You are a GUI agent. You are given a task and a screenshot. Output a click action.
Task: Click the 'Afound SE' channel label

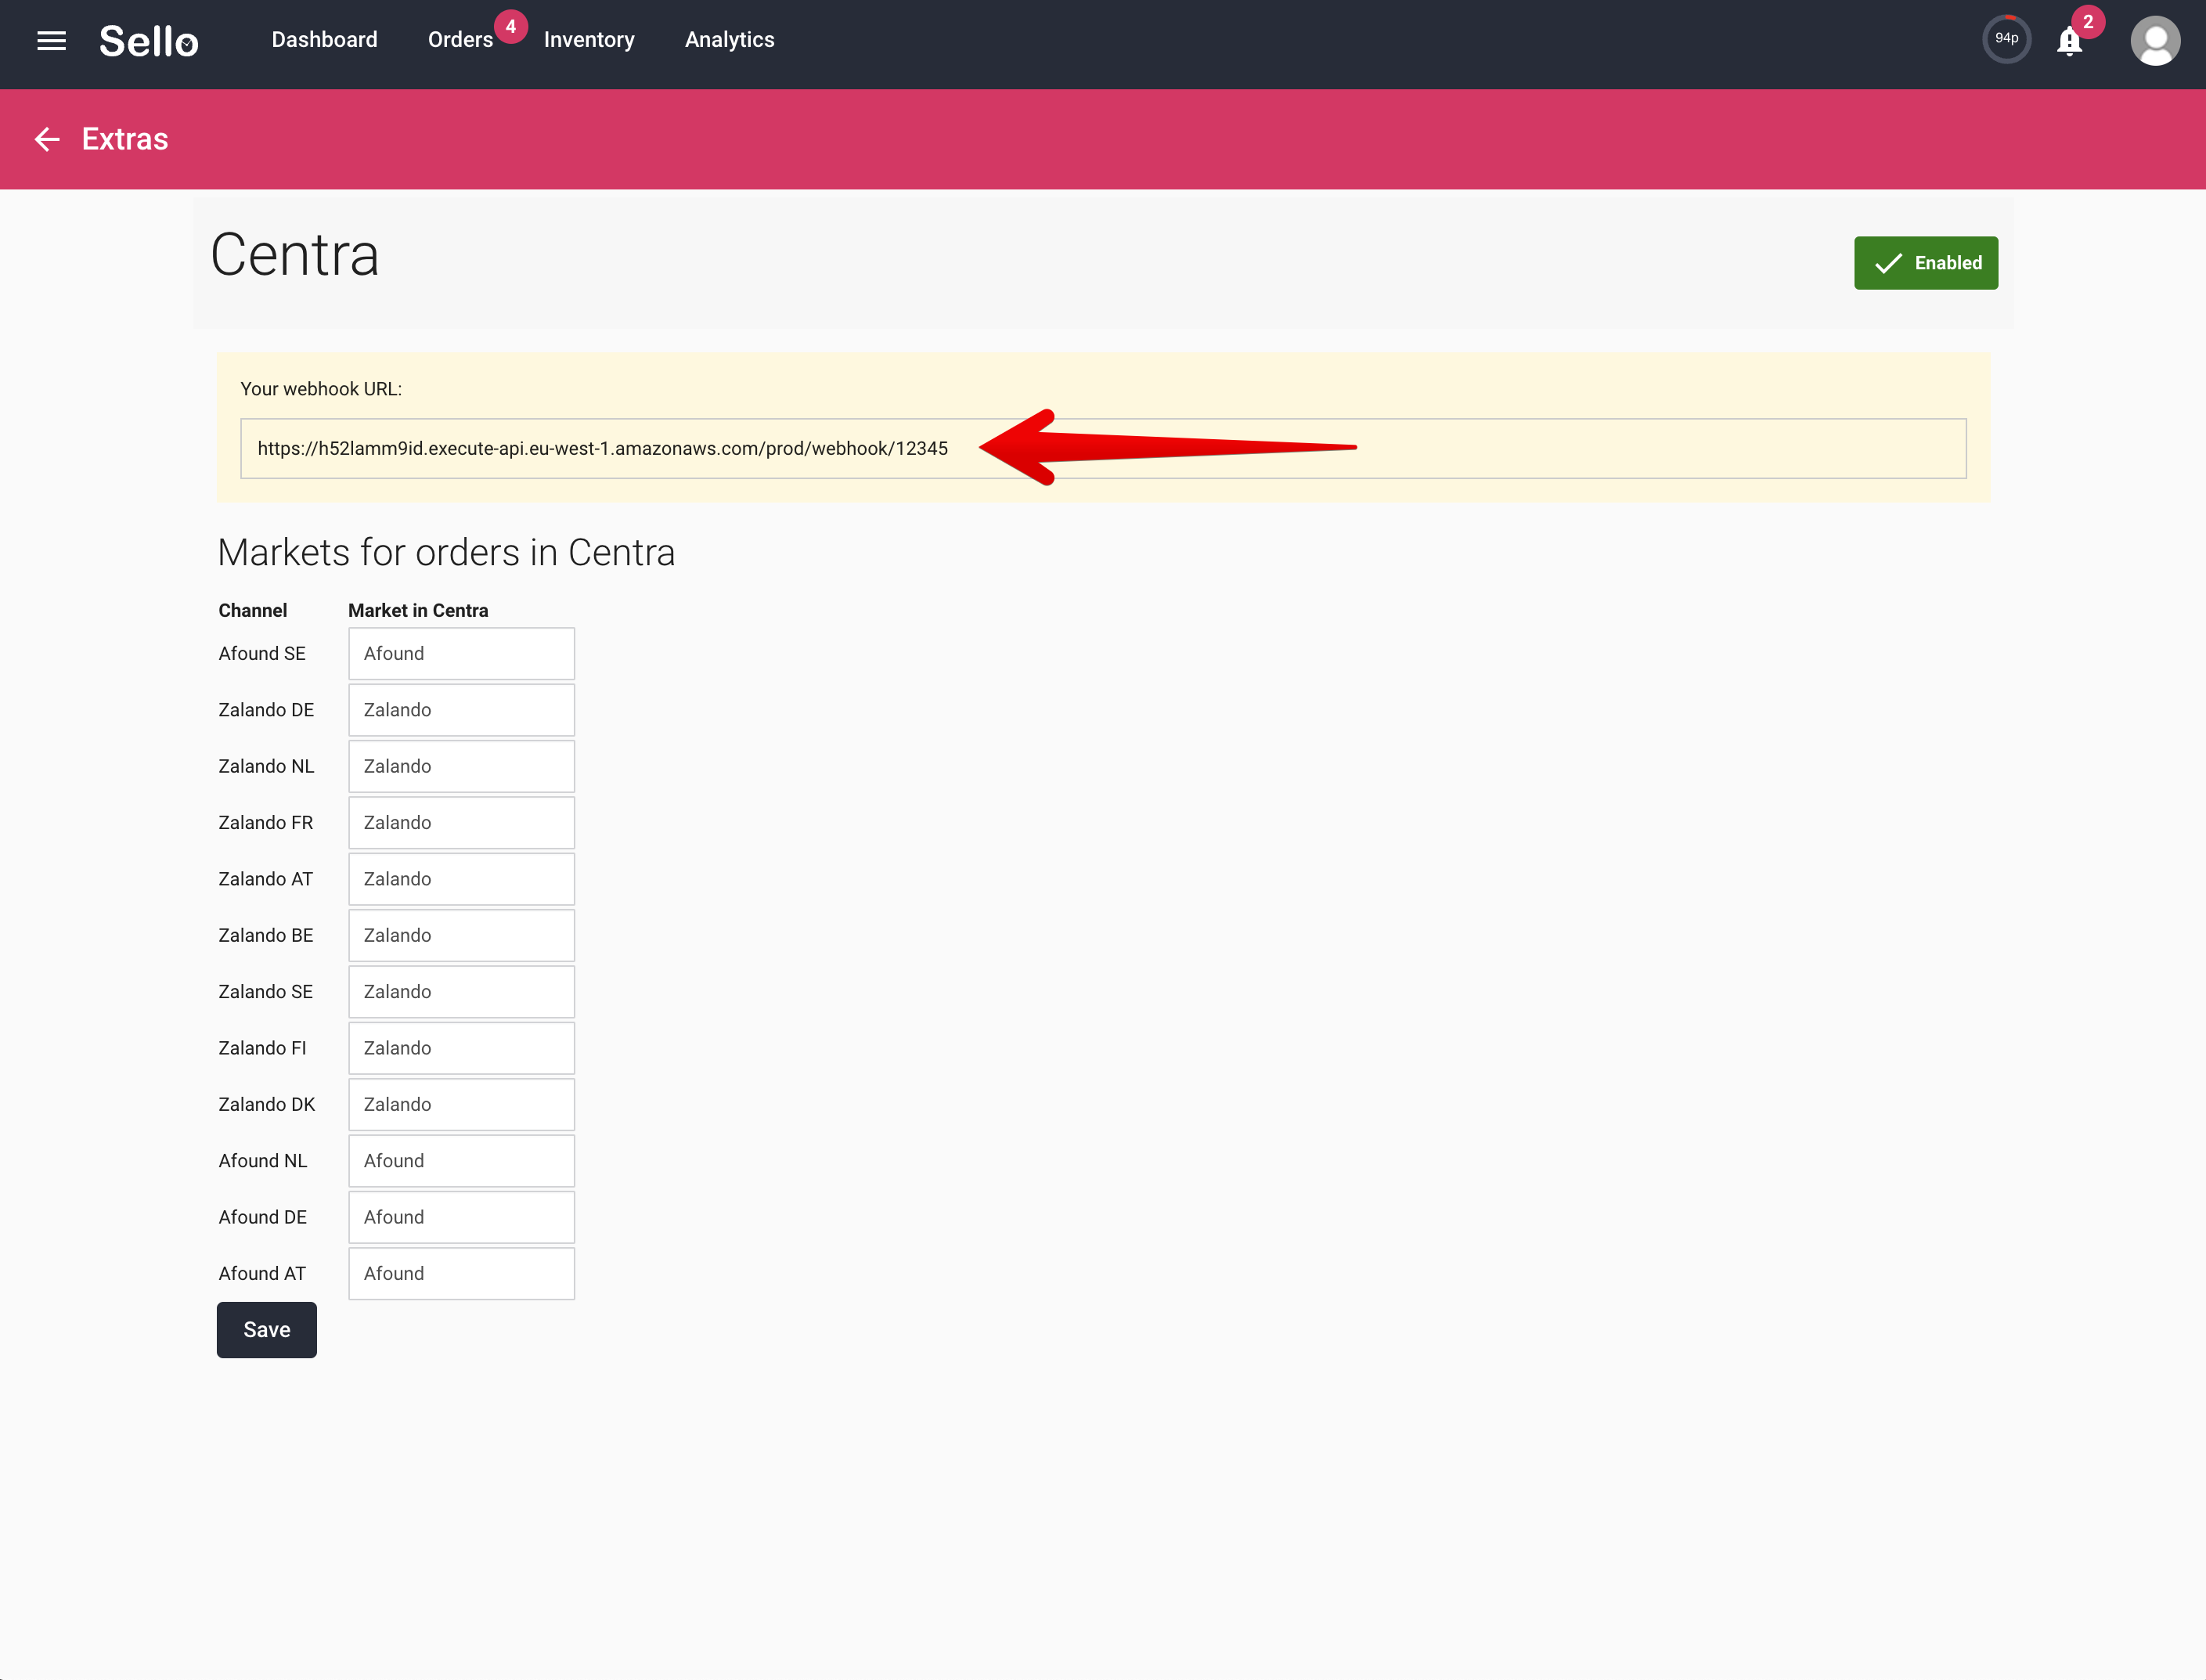tap(262, 653)
